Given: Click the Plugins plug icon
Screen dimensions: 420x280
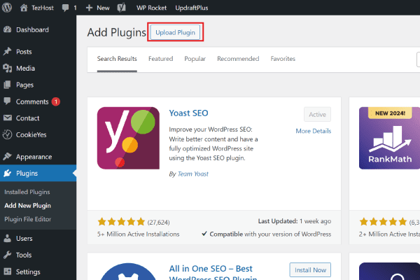Looking at the screenshot, I should coord(8,173).
